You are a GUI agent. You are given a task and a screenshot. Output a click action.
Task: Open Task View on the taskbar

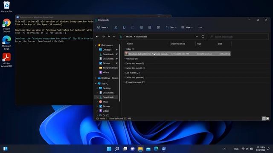coord(125,149)
